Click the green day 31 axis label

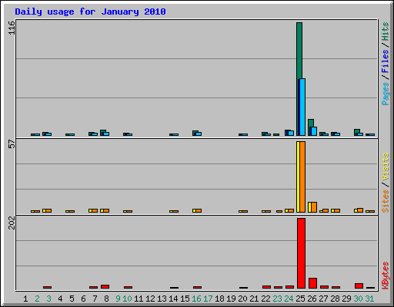click(x=369, y=299)
